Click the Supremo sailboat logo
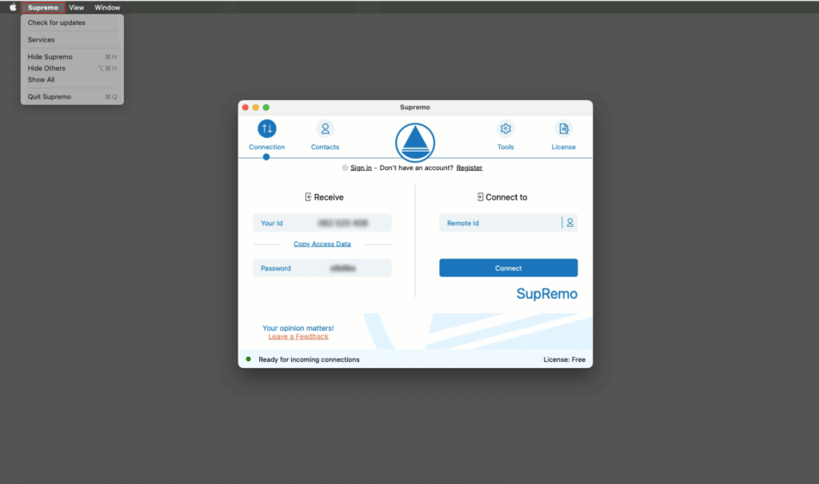The height and width of the screenshot is (484, 819). click(x=415, y=143)
